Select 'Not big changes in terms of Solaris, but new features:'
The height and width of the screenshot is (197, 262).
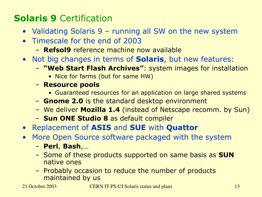tap(133, 59)
